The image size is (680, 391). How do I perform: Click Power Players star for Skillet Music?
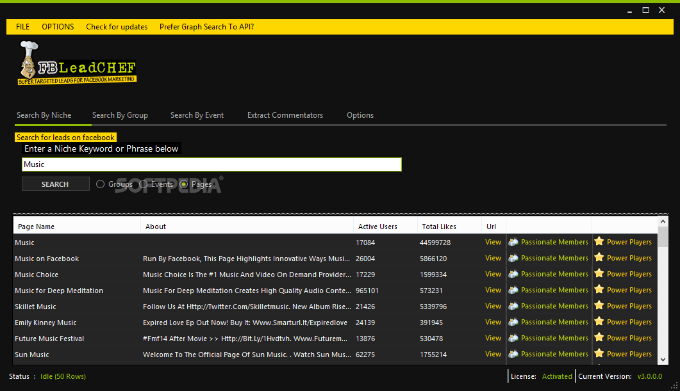click(x=599, y=305)
